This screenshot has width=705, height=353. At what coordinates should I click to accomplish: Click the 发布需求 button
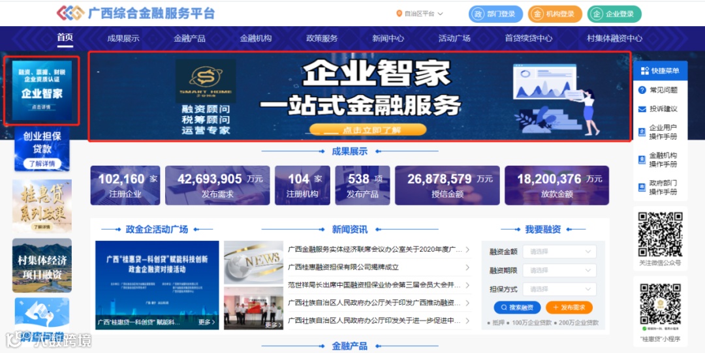pos(569,307)
